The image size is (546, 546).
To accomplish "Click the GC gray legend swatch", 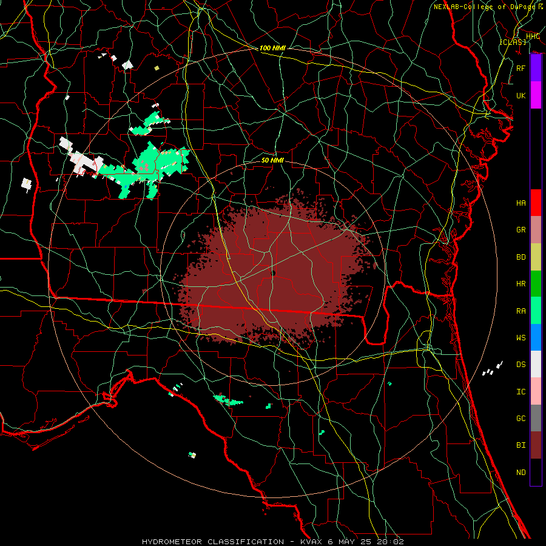I will coord(536,418).
